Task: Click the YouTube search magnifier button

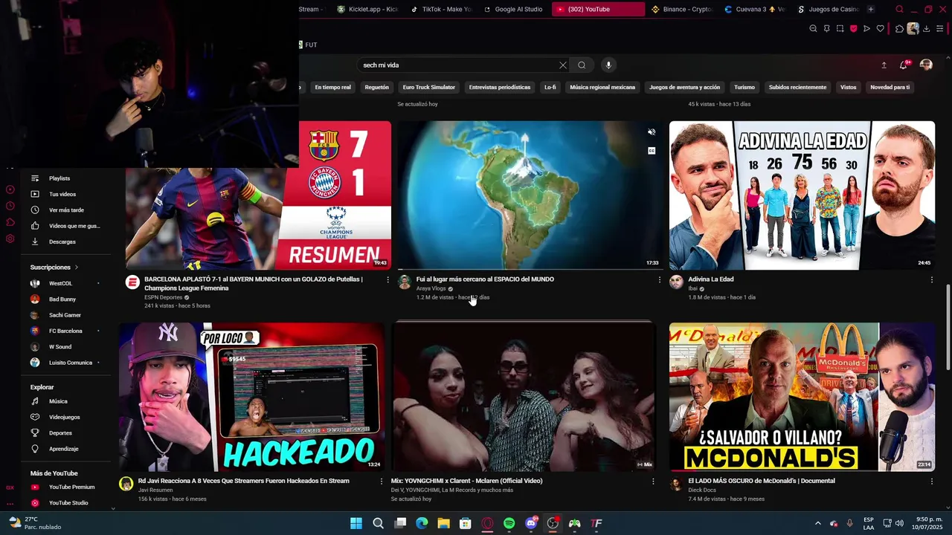Action: (x=582, y=65)
